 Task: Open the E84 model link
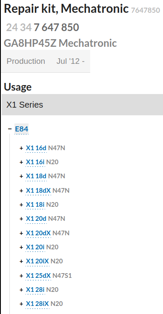[x=21, y=129]
